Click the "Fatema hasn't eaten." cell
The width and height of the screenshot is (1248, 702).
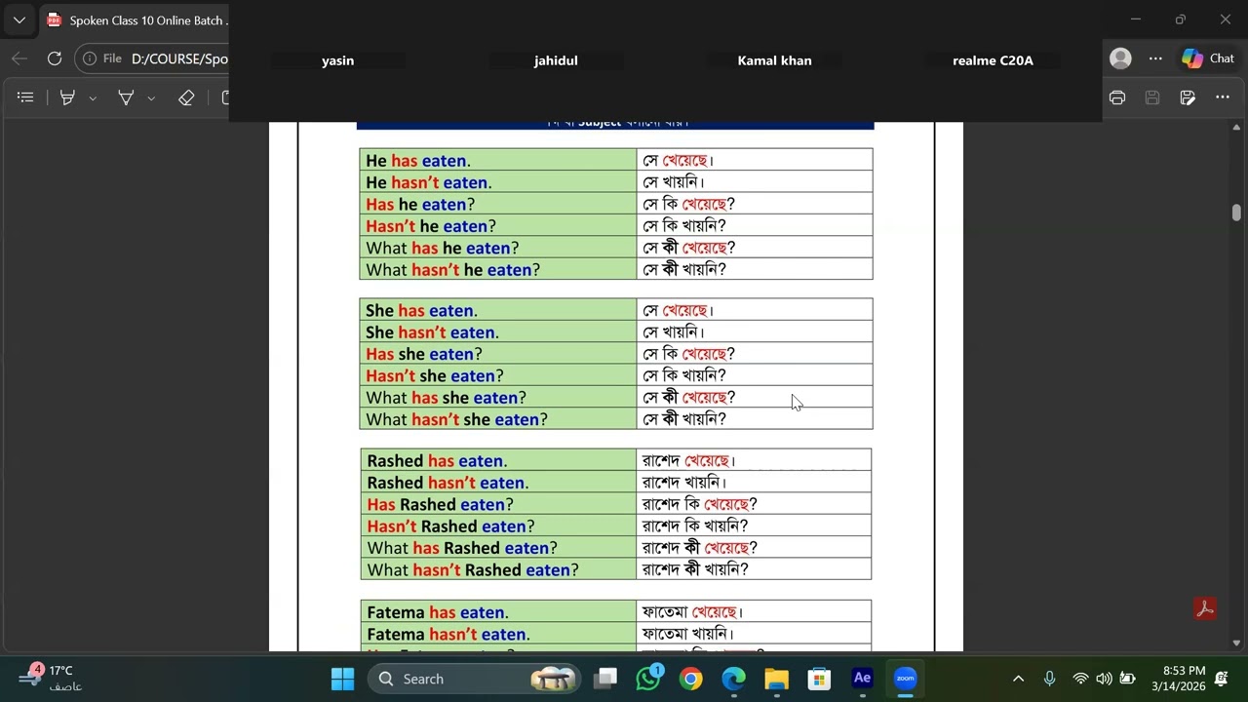(498, 634)
